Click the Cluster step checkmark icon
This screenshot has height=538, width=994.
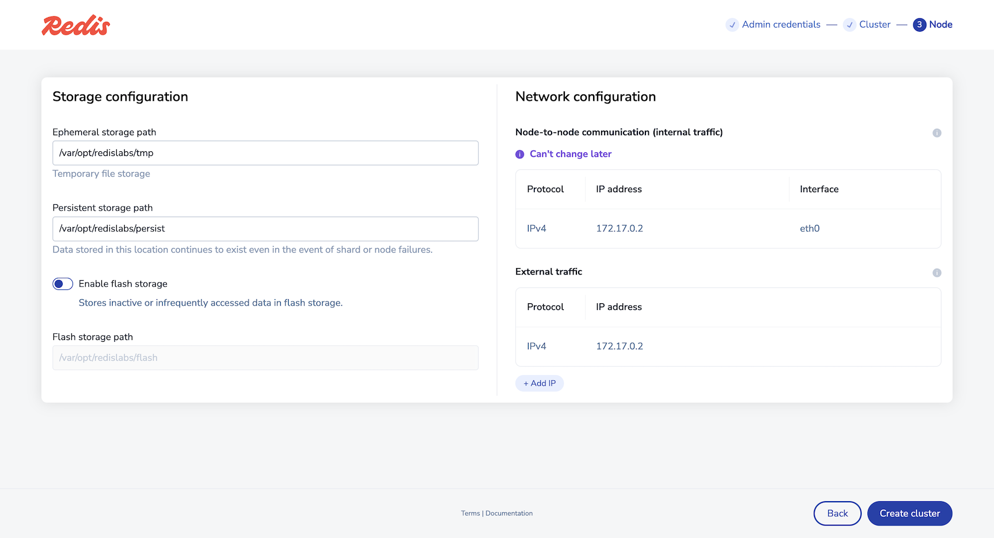click(x=850, y=25)
